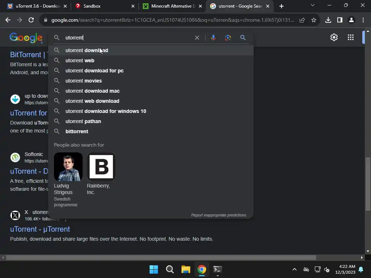This screenshot has height=278, width=371.
Task: Select suggestion 'utorrent pathan'
Action: 151,122
